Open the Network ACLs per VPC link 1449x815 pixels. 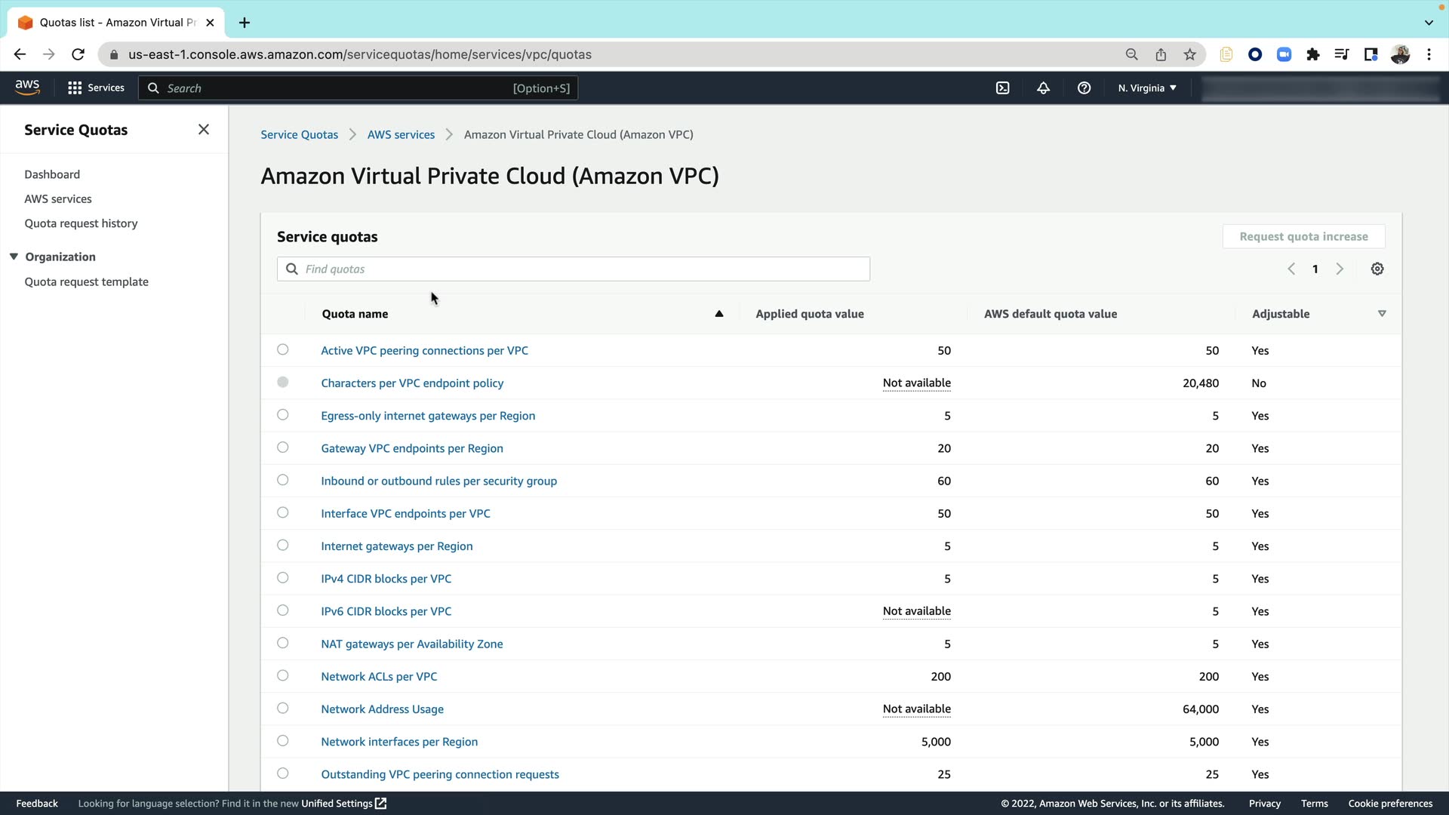click(x=379, y=677)
